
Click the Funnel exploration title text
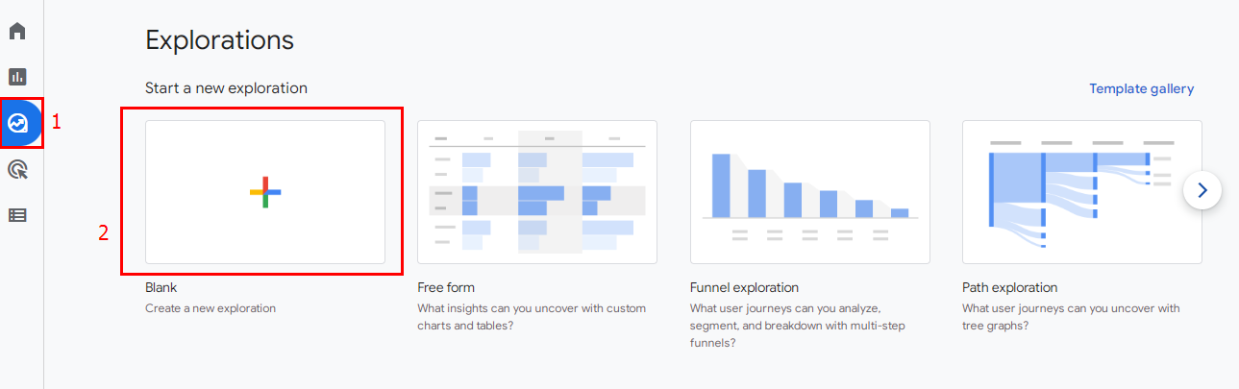click(x=744, y=287)
